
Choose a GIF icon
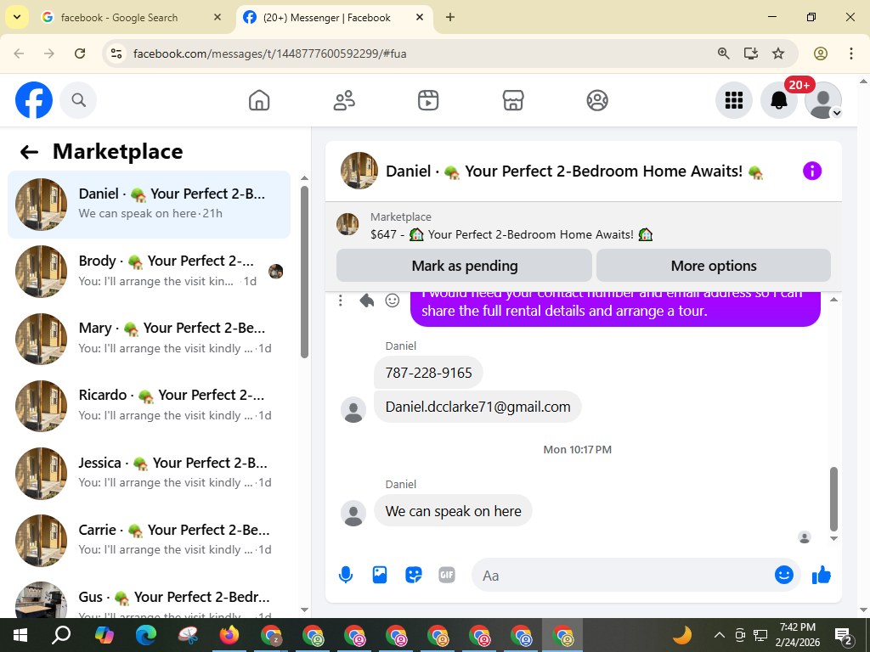447,575
